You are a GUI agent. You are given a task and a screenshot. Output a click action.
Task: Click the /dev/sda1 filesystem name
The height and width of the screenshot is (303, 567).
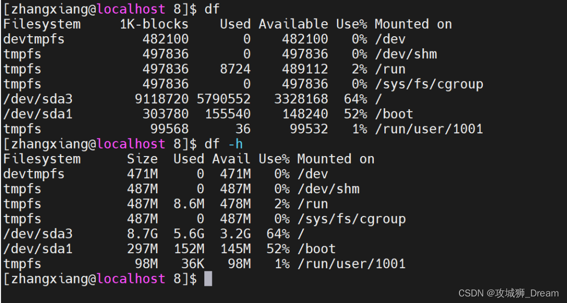[37, 114]
